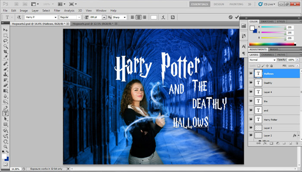Image resolution: width=302 pixels, height=172 pixels.
Task: Select the Eraser tool
Action: 5,85
